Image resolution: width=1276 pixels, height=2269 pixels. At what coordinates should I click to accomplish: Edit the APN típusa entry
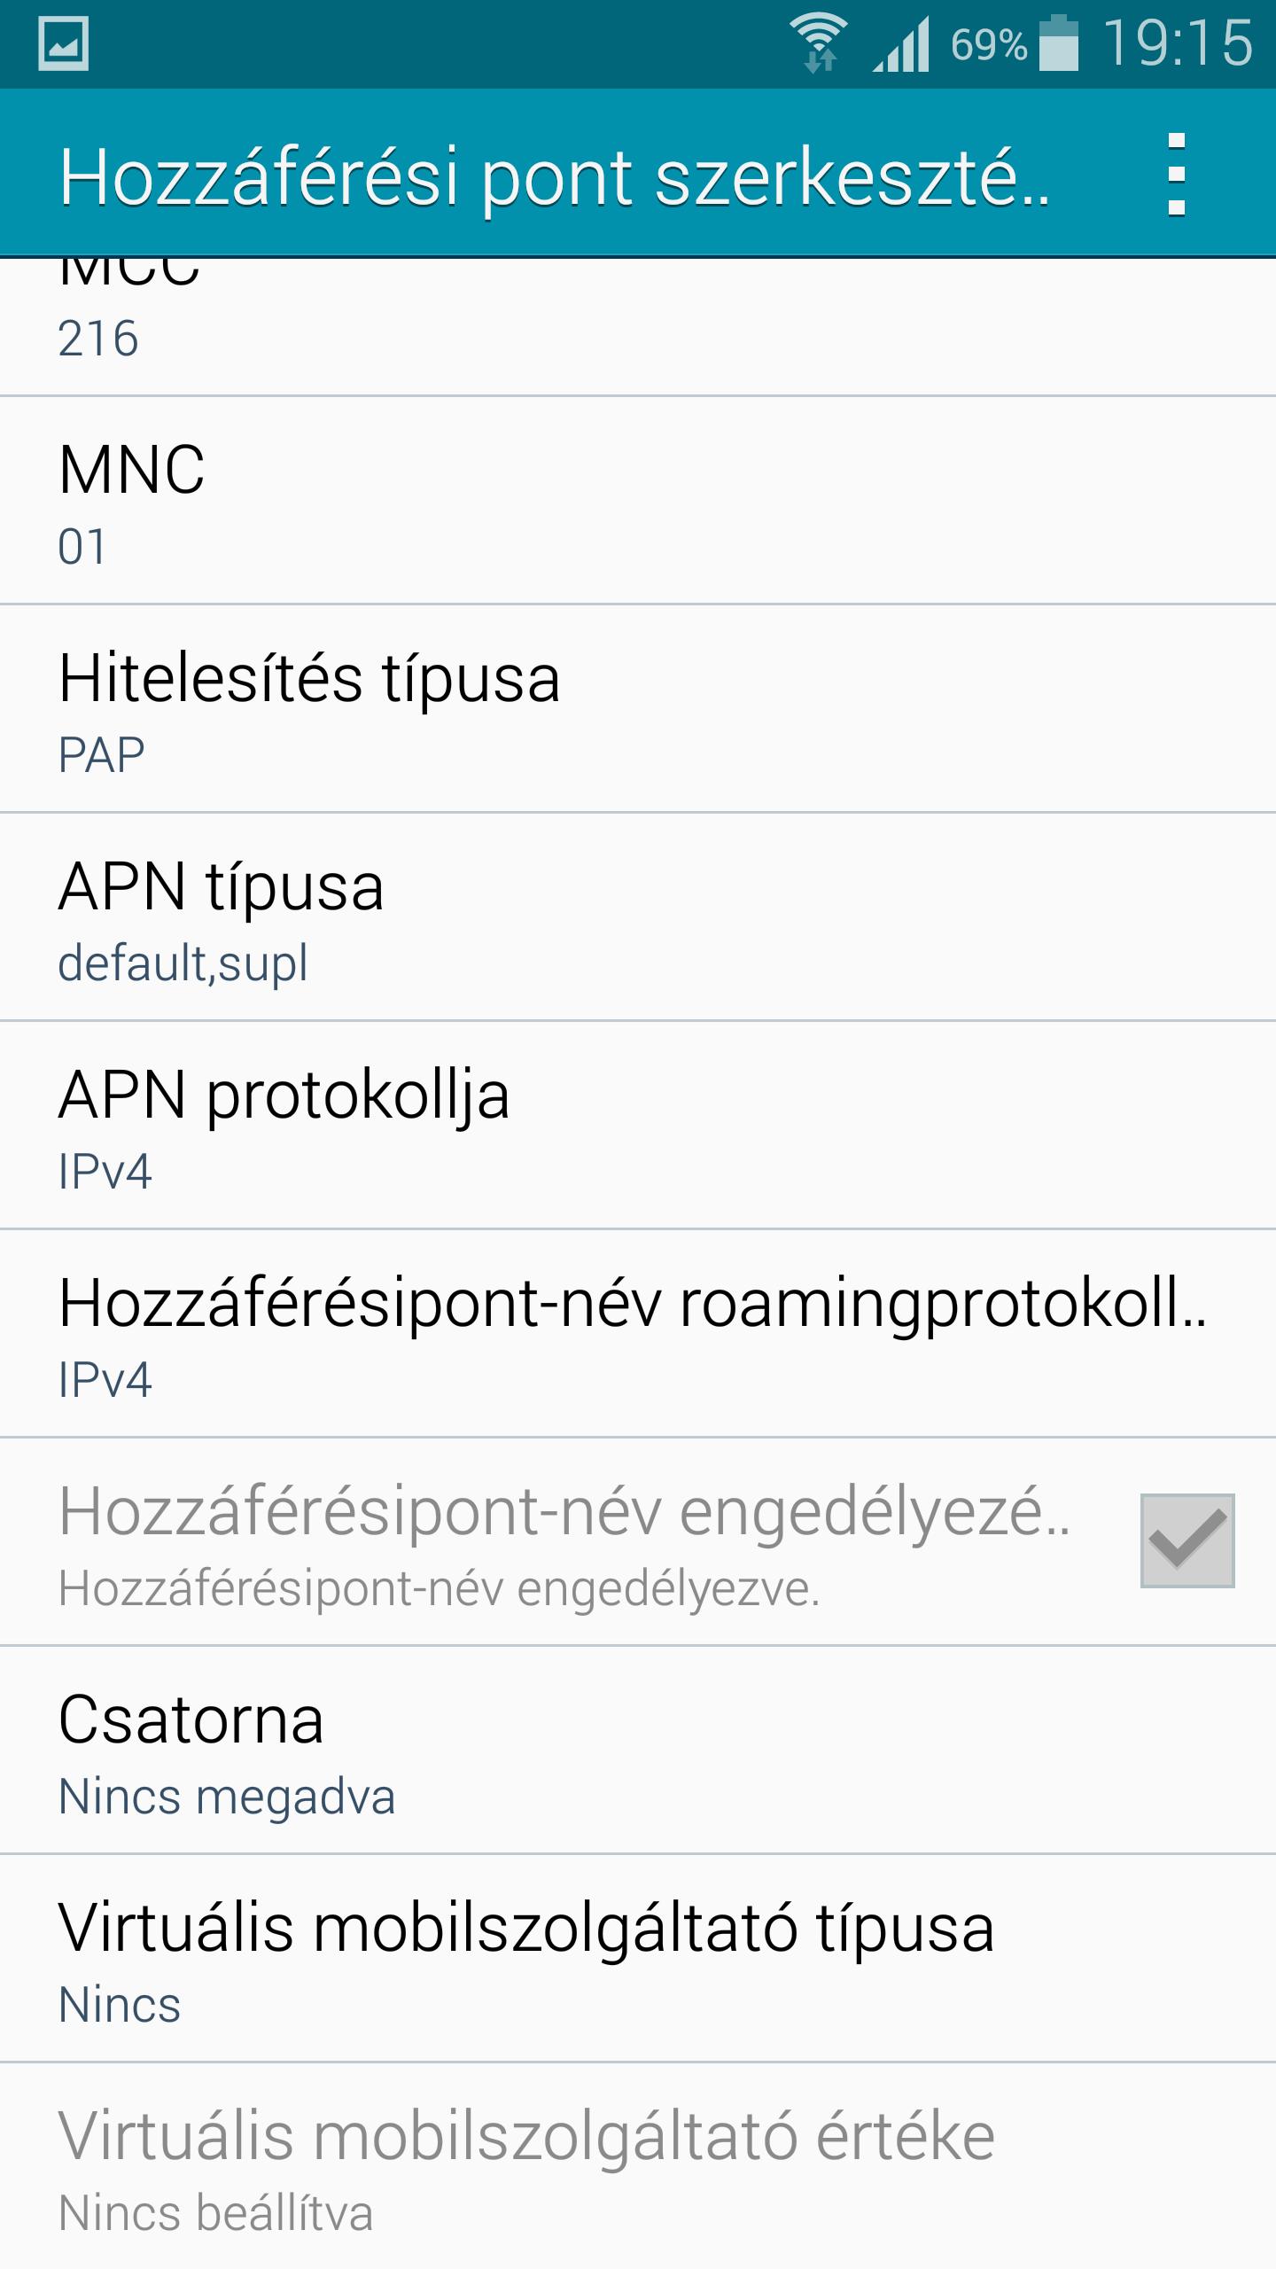tap(638, 917)
